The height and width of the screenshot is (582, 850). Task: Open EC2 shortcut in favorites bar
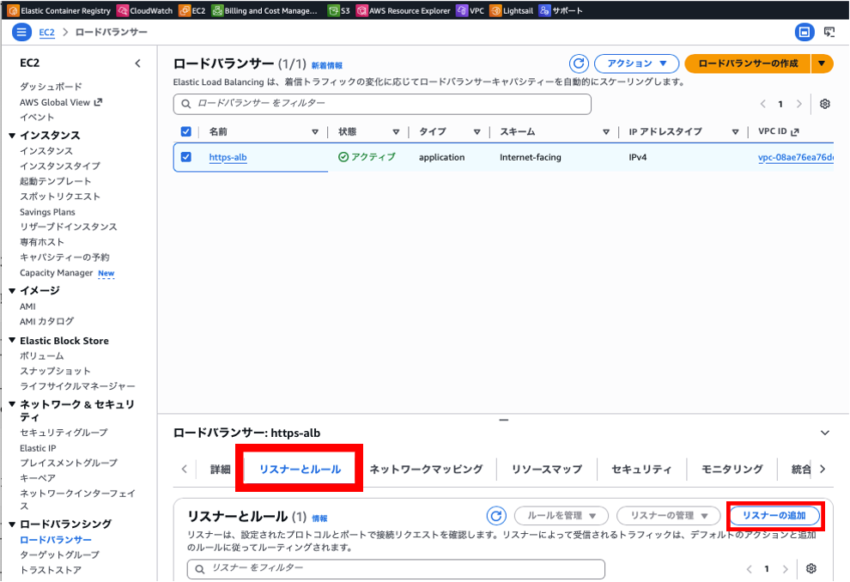point(192,10)
